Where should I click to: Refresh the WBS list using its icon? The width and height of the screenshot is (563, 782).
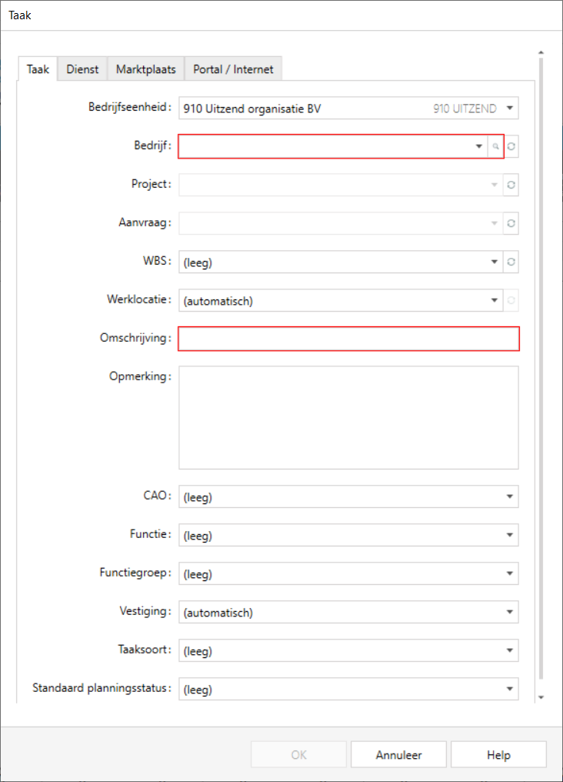coord(511,262)
